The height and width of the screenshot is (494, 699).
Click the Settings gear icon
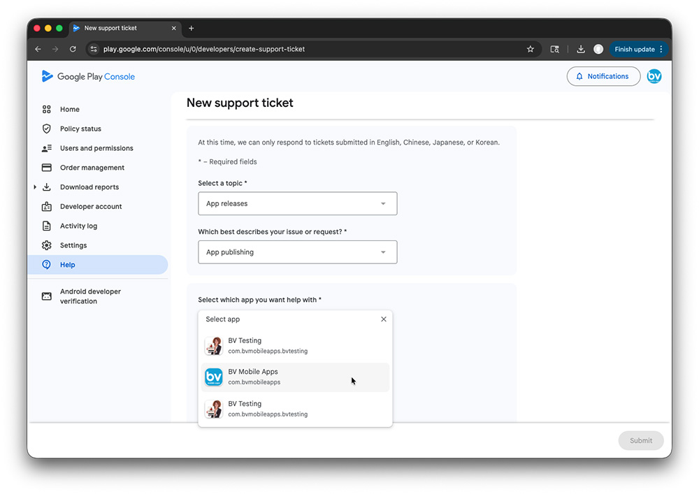tap(46, 245)
